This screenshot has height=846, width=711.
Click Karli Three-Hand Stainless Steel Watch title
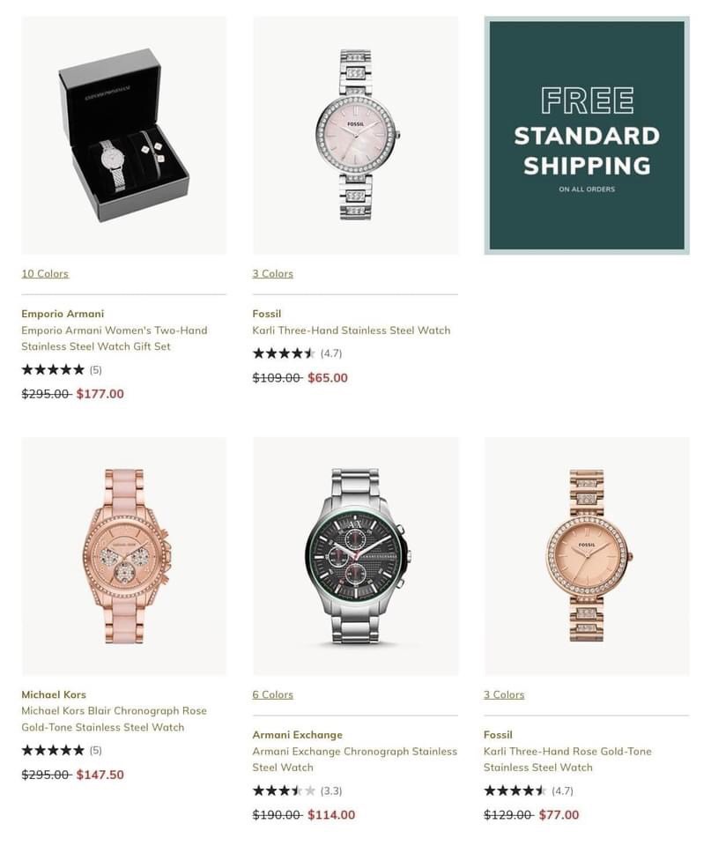(351, 330)
